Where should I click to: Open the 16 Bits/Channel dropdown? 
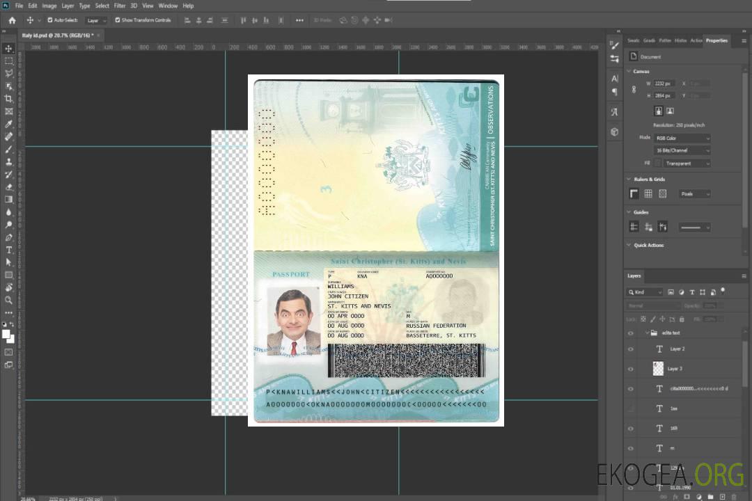click(x=682, y=150)
